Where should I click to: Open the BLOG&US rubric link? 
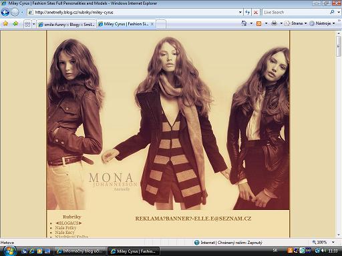coord(68,223)
